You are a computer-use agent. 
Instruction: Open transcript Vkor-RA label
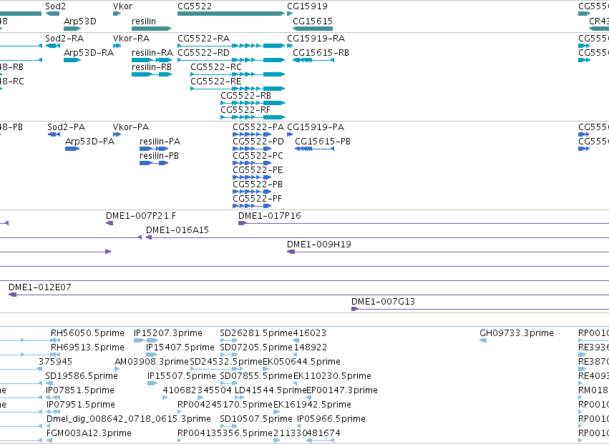coord(131,39)
